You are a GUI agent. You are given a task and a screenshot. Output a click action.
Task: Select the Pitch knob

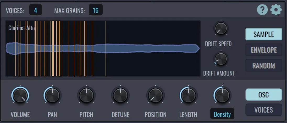[x=86, y=95]
